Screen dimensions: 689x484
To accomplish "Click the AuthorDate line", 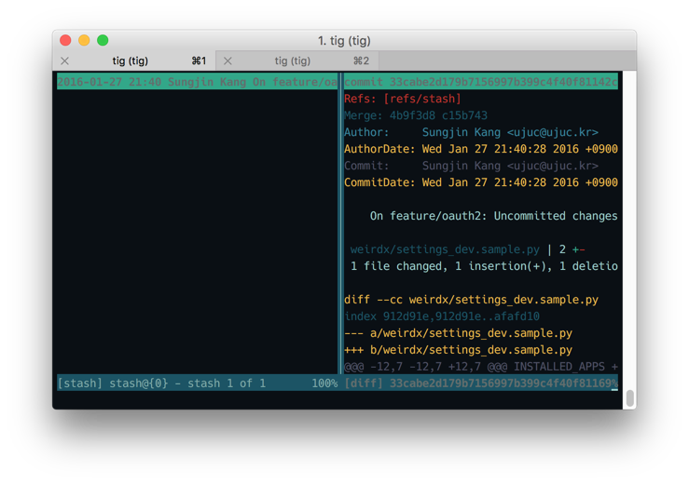I will (481, 149).
